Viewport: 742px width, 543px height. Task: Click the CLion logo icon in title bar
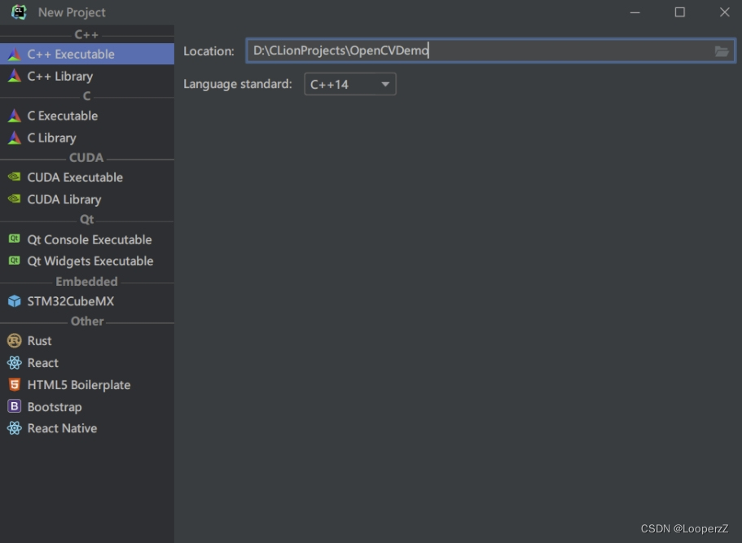19,12
